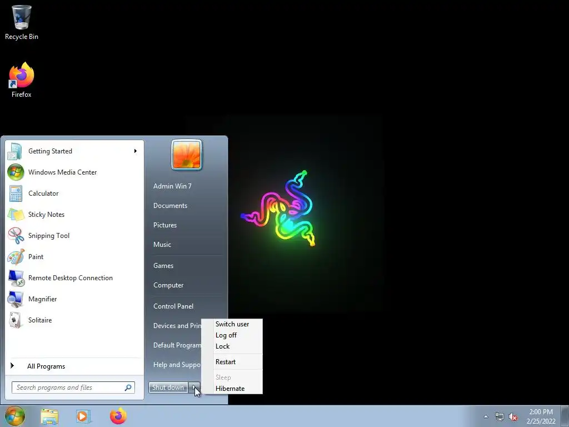Choose Switch user from the power menu
This screenshot has height=427, width=569.
tap(232, 324)
